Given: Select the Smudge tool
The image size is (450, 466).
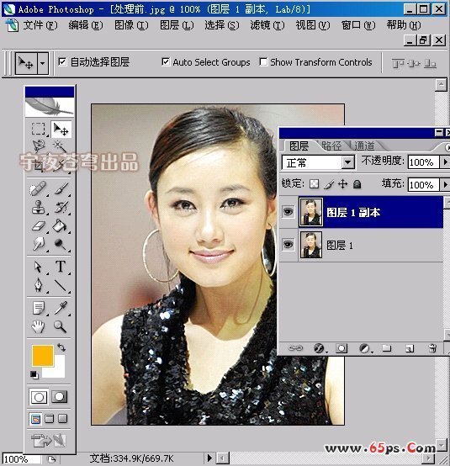Looking at the screenshot, I should click(x=39, y=244).
